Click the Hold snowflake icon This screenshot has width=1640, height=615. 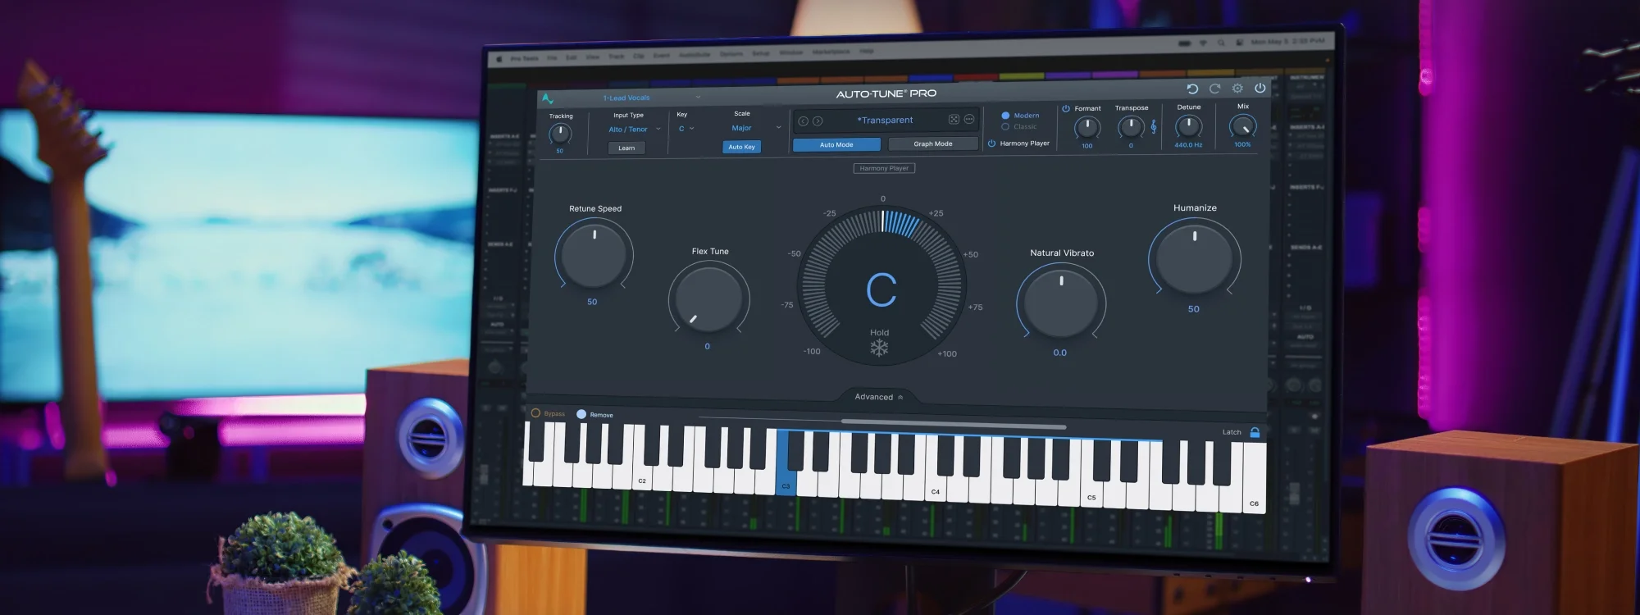879,348
